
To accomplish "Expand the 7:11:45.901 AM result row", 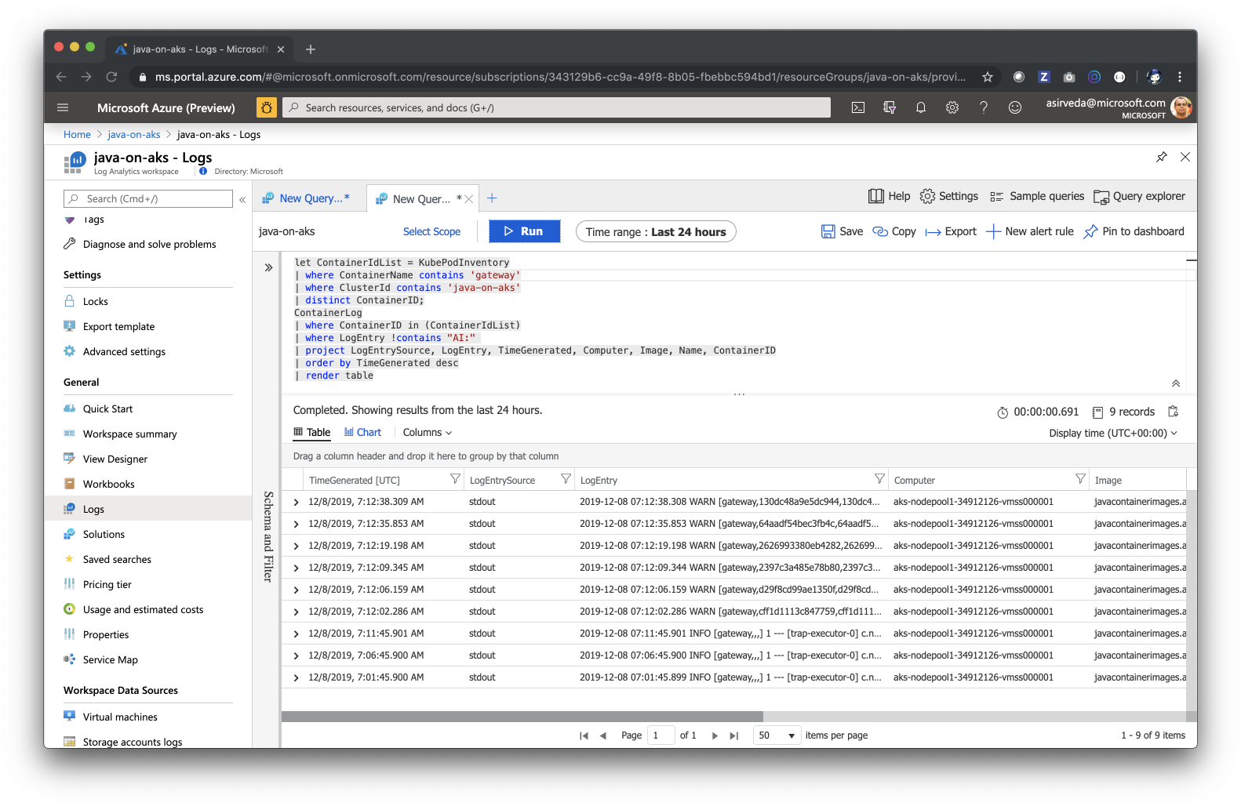I will (x=296, y=634).
